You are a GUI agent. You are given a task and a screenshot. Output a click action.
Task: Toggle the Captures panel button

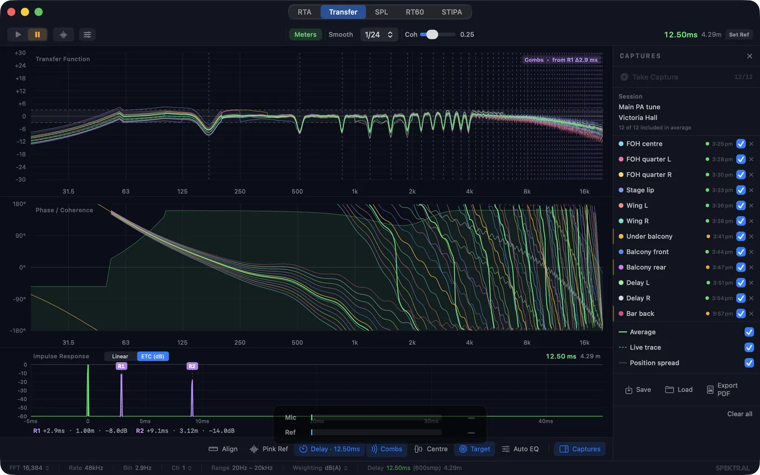click(x=580, y=449)
